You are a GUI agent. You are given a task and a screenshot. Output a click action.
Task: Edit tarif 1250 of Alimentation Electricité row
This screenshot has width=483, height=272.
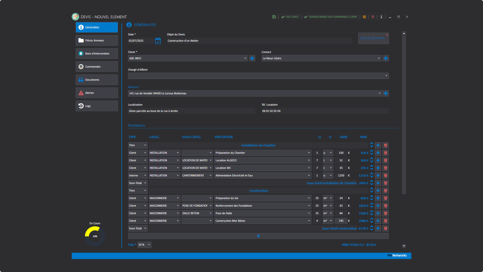click(x=341, y=176)
